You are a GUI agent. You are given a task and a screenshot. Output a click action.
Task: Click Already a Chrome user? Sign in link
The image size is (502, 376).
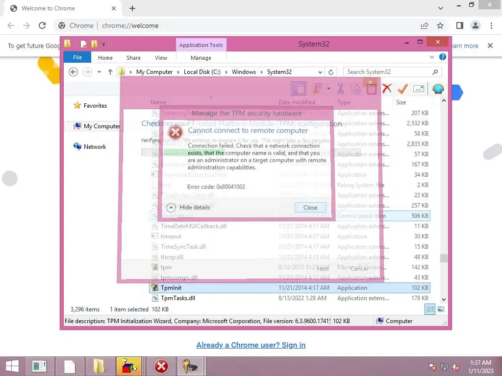251,345
